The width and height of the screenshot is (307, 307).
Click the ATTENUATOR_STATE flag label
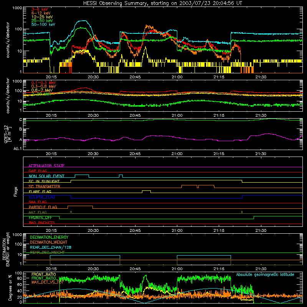(46, 166)
